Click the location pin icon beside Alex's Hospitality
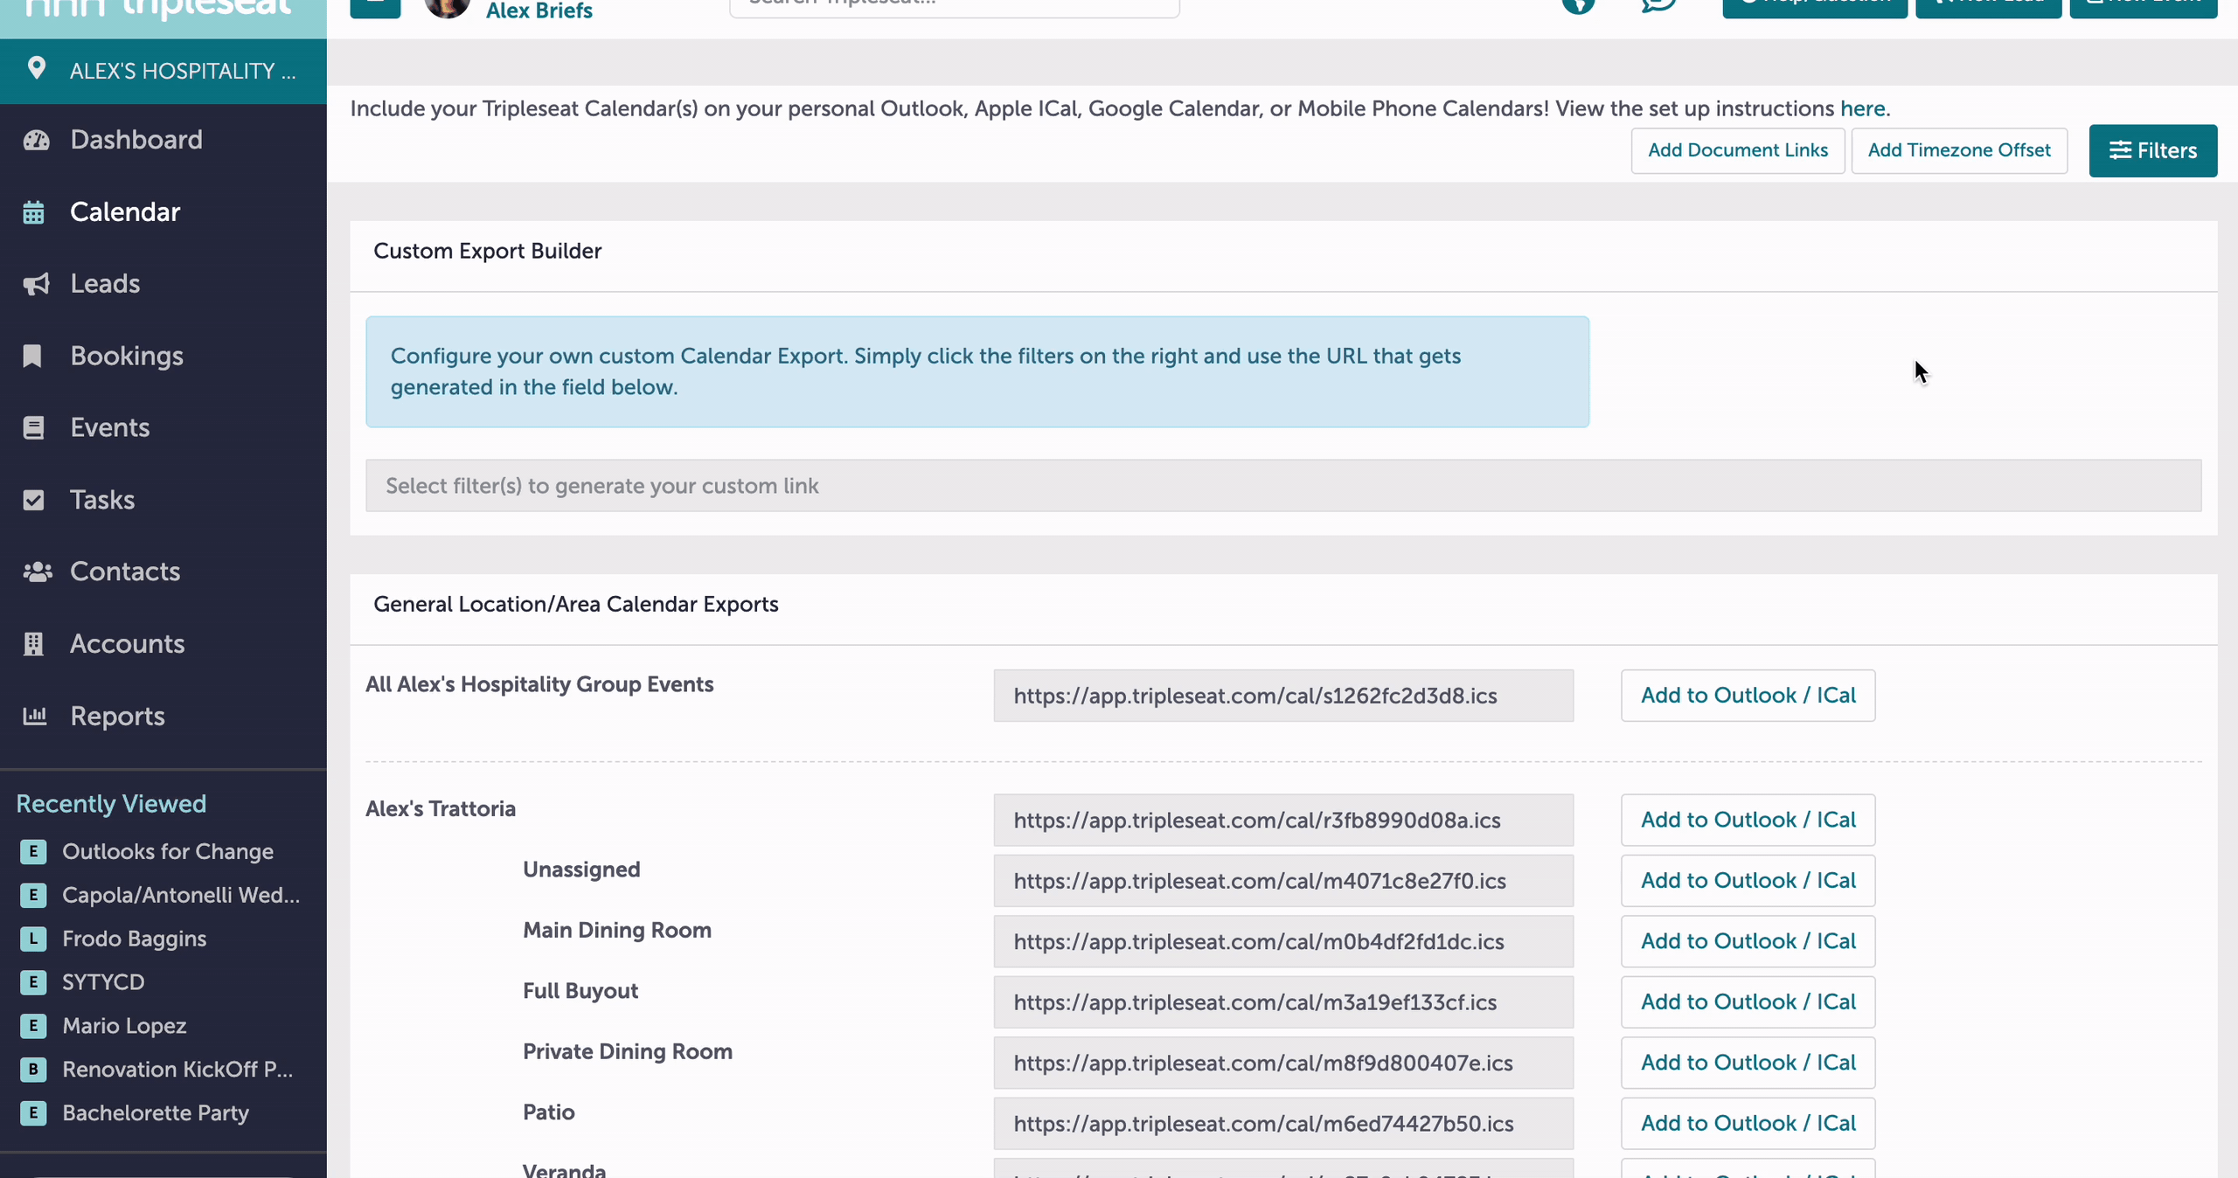 (37, 68)
